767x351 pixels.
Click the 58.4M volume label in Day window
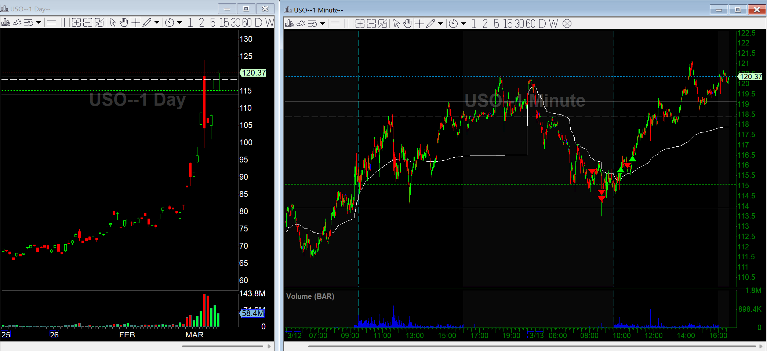coord(252,313)
